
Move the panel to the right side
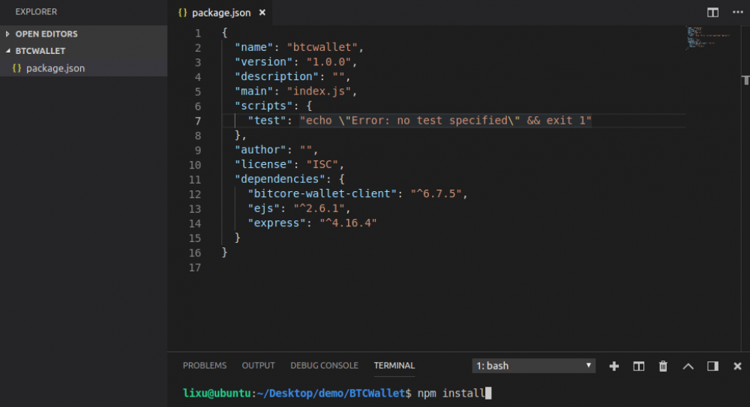tap(712, 367)
